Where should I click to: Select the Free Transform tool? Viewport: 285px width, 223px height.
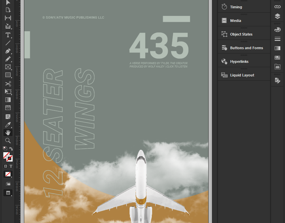point(8,92)
